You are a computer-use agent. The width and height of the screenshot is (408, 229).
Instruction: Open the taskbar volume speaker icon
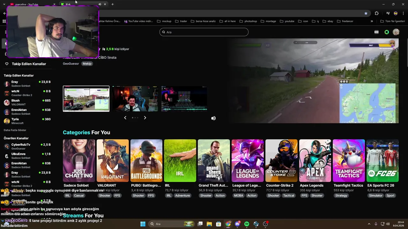point(388,224)
